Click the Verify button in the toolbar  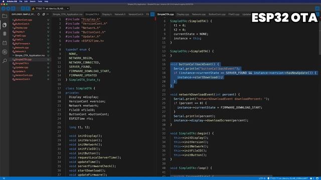(4, 8)
